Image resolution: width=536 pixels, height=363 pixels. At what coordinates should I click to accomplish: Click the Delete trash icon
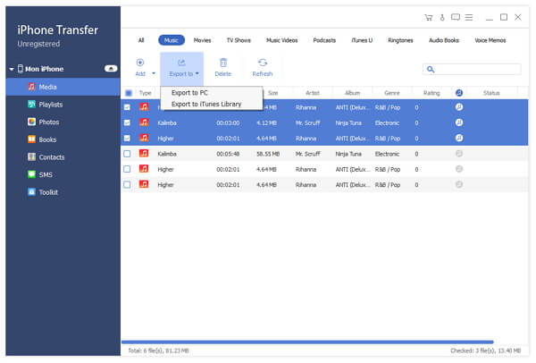pos(222,63)
